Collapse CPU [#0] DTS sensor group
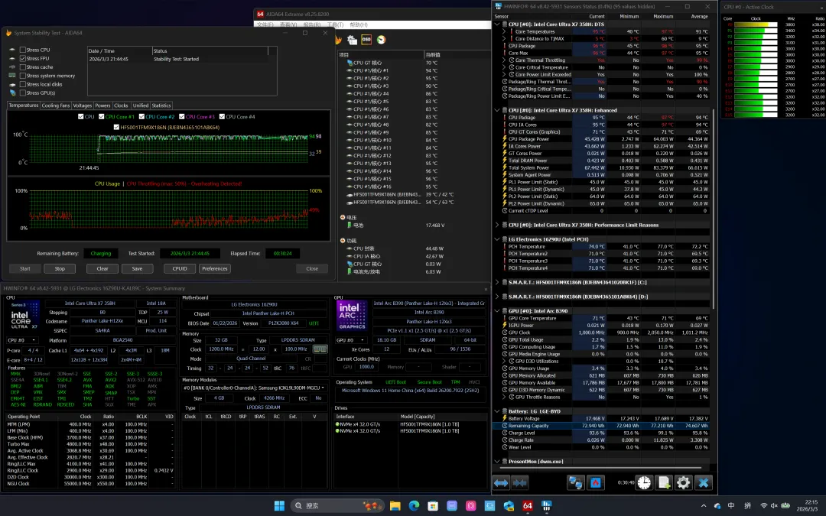 coord(497,24)
